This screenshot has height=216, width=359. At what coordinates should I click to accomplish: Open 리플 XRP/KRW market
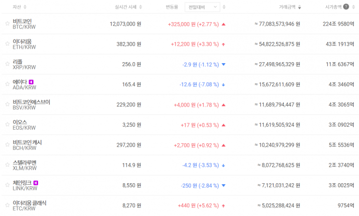click(x=24, y=64)
